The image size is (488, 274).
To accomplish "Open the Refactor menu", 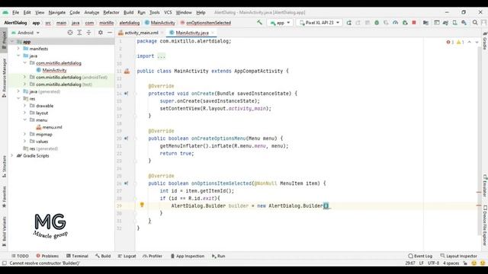I will point(111,12).
